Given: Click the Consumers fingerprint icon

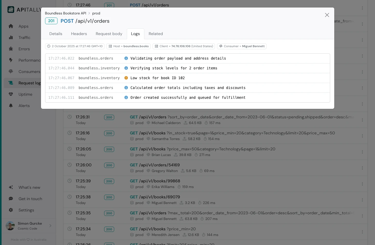Looking at the screenshot, I should 11,71.
